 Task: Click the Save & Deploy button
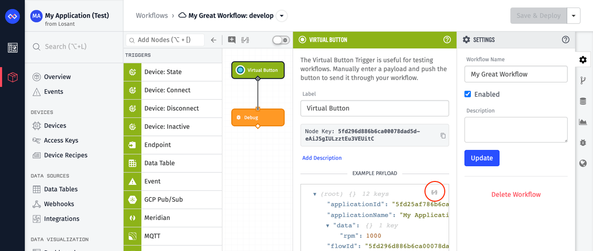[x=539, y=16]
